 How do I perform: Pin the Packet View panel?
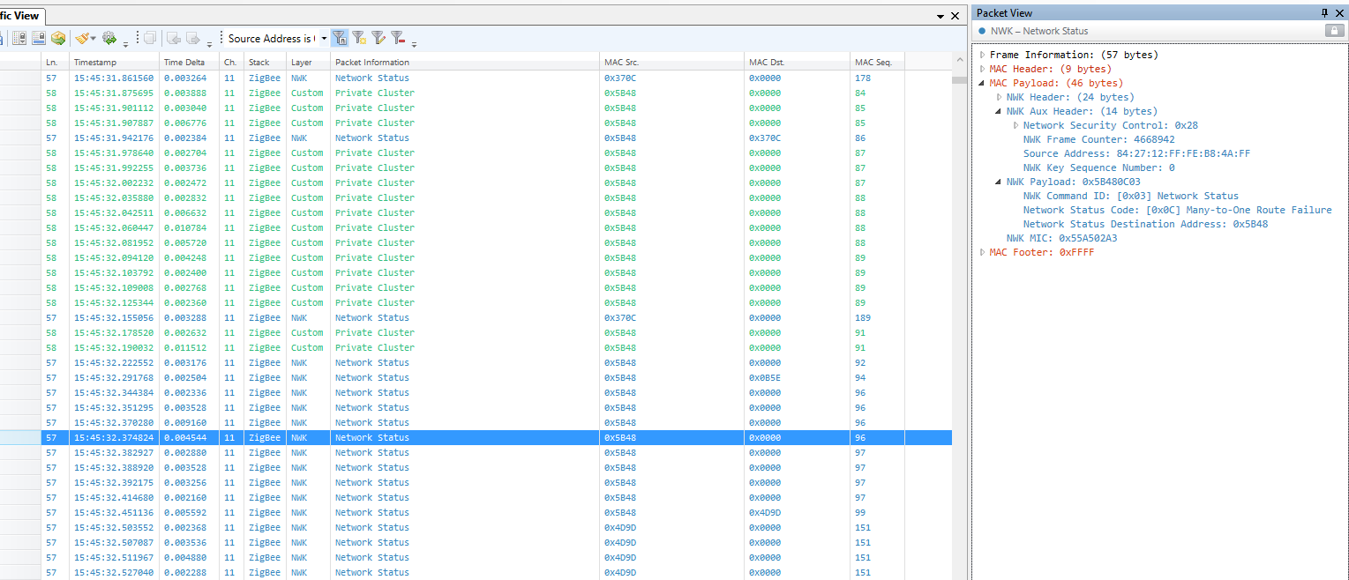pos(1324,13)
